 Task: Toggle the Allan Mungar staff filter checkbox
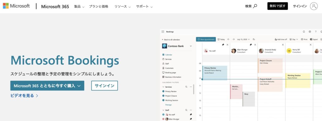point(164,119)
